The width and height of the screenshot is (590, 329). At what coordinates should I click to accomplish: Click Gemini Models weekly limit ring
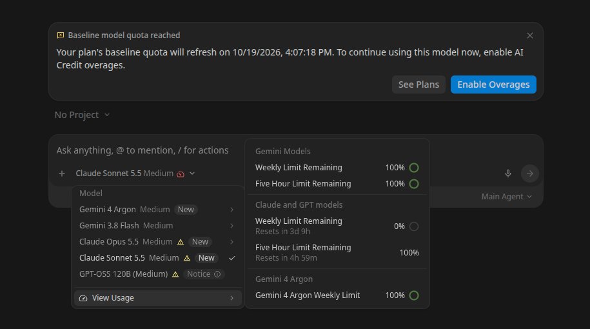(x=414, y=168)
